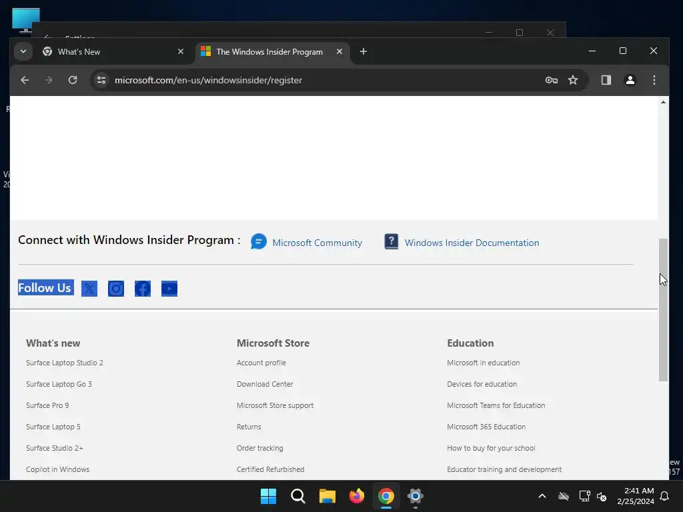Image resolution: width=683 pixels, height=512 pixels.
Task: Close The Windows Insider Program tab
Action: coord(339,52)
